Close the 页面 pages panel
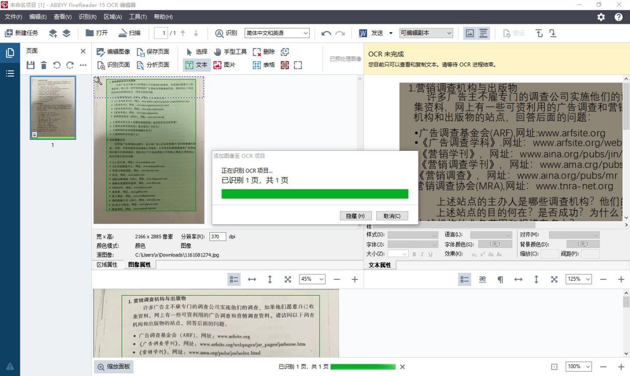 coord(83,51)
